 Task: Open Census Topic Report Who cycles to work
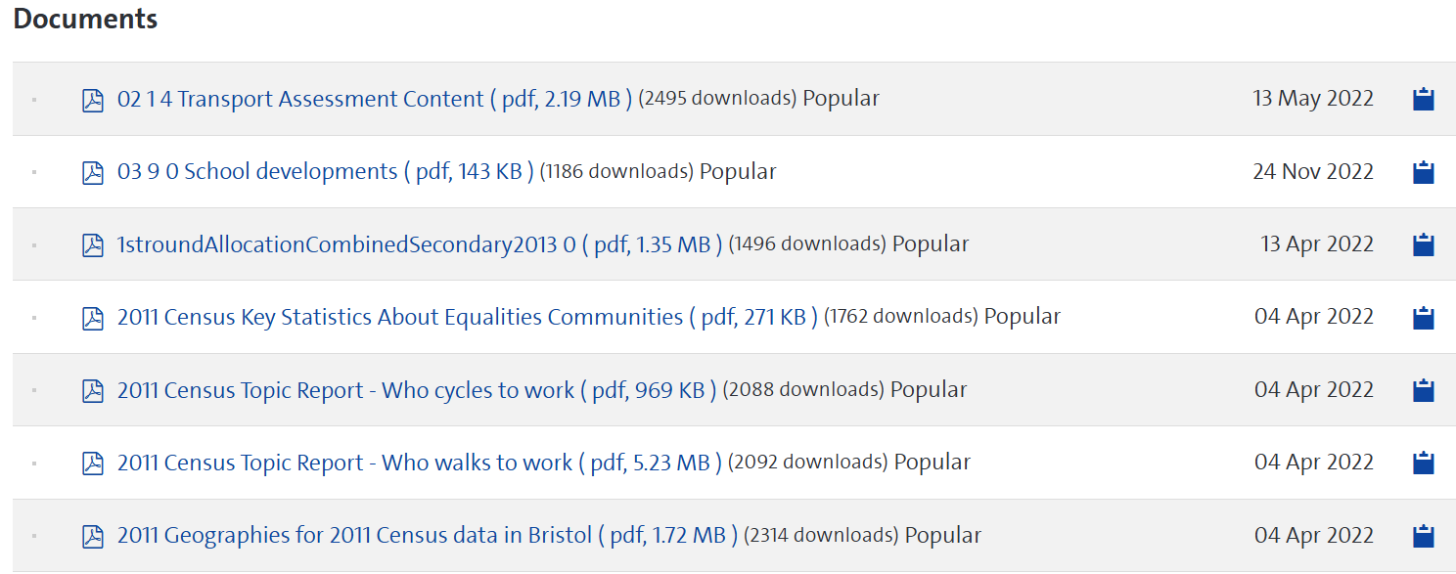coord(417,389)
